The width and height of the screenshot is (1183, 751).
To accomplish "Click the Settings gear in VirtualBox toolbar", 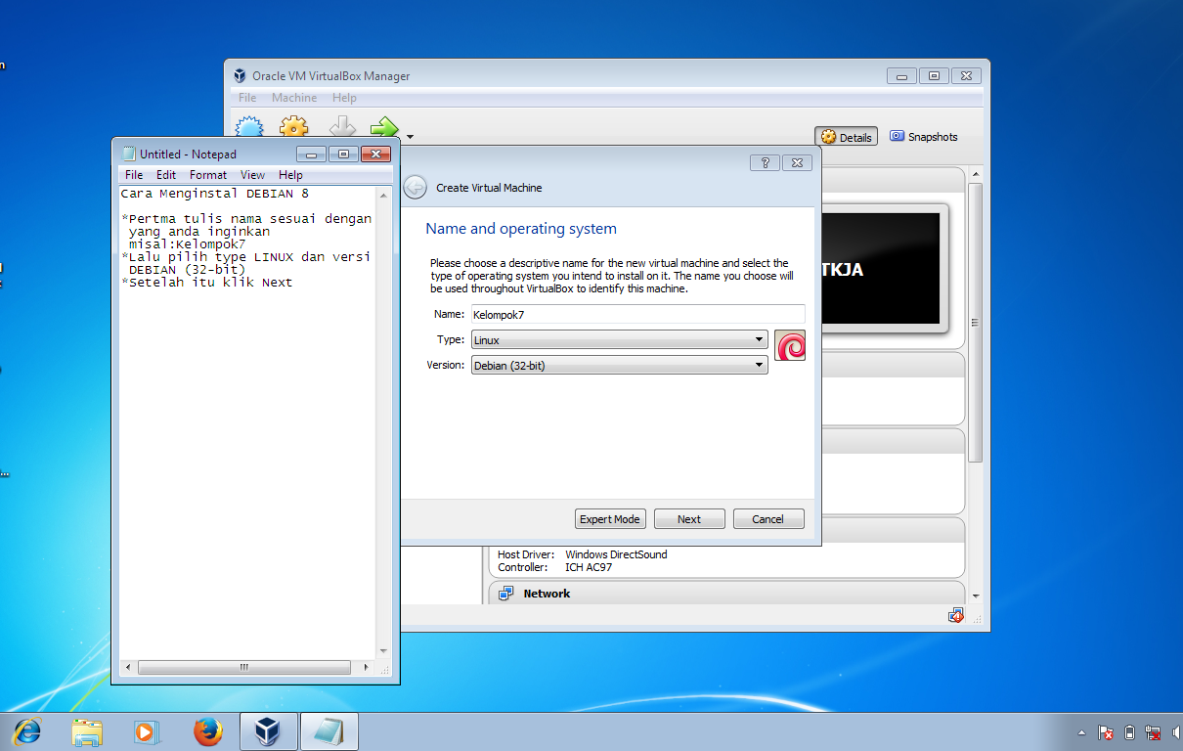I will 293,130.
